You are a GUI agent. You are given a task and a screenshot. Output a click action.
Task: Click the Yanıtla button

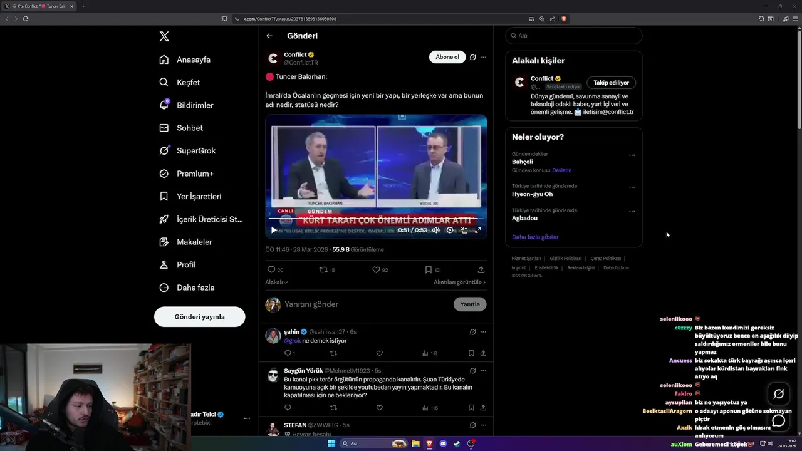click(x=470, y=304)
